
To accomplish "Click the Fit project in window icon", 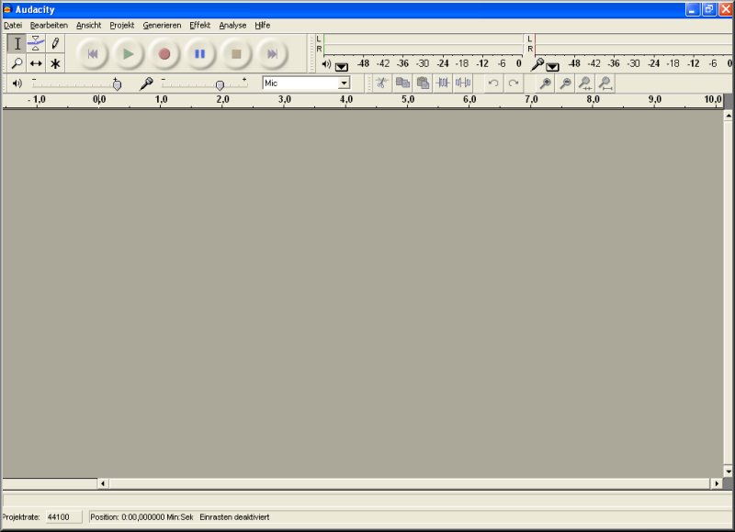I will [x=605, y=83].
